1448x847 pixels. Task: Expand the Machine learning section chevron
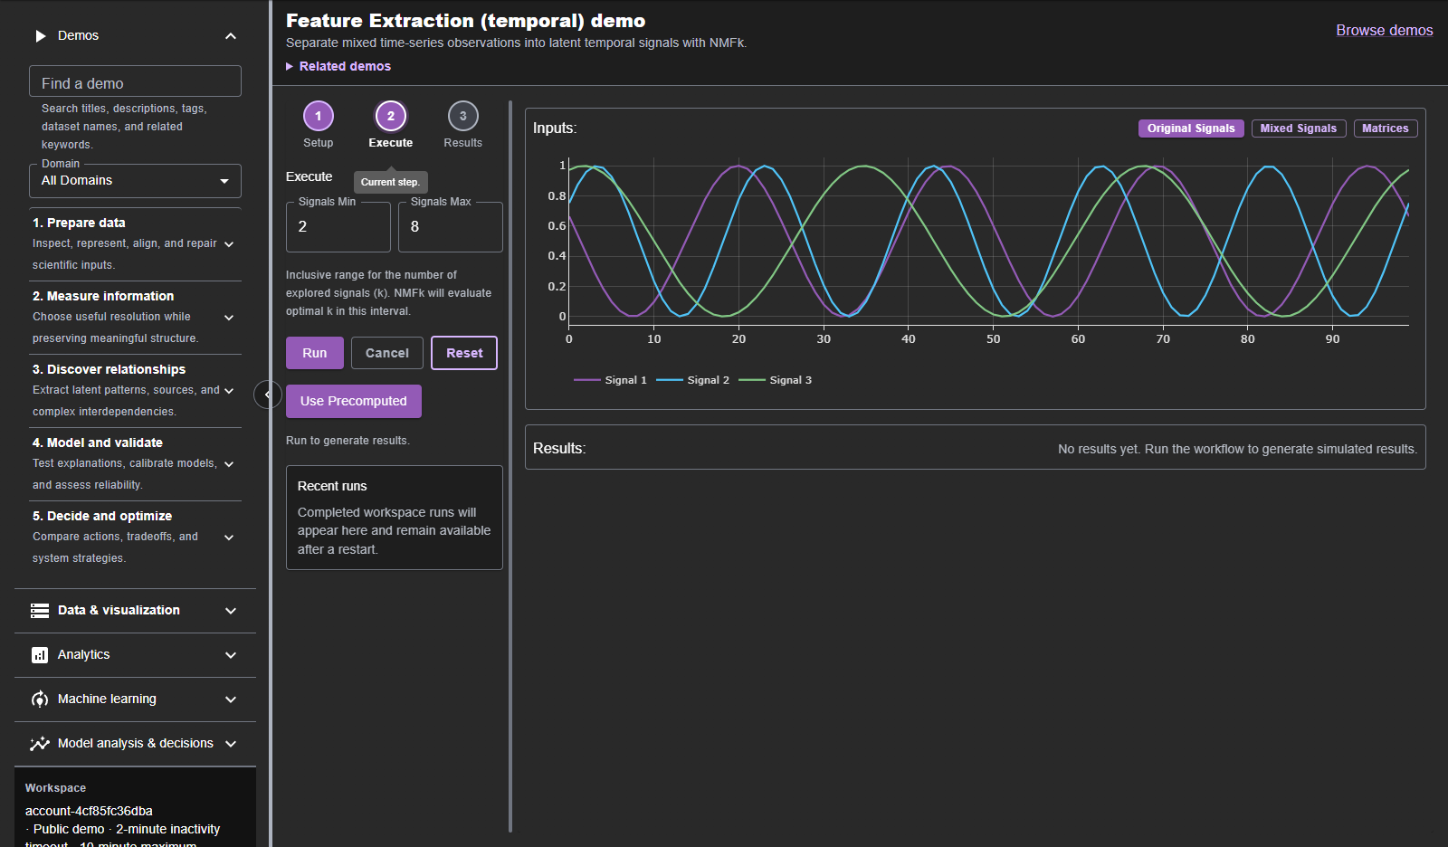pyautogui.click(x=231, y=699)
